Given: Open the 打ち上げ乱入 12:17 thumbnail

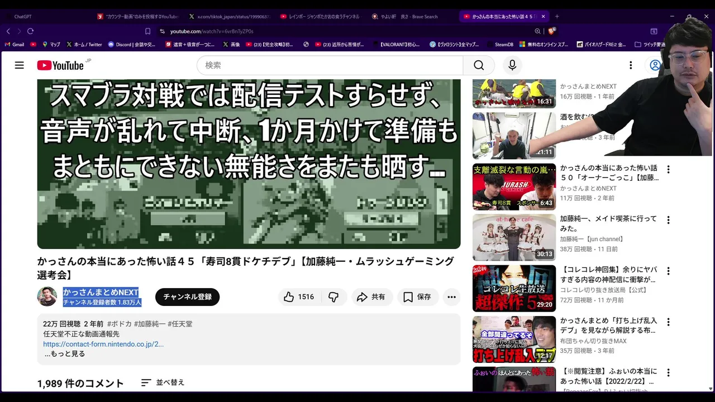Looking at the screenshot, I should 514,339.
